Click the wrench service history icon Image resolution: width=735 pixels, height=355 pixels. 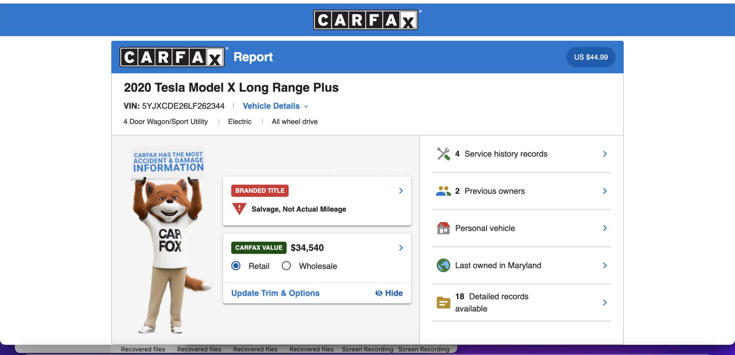coord(443,154)
